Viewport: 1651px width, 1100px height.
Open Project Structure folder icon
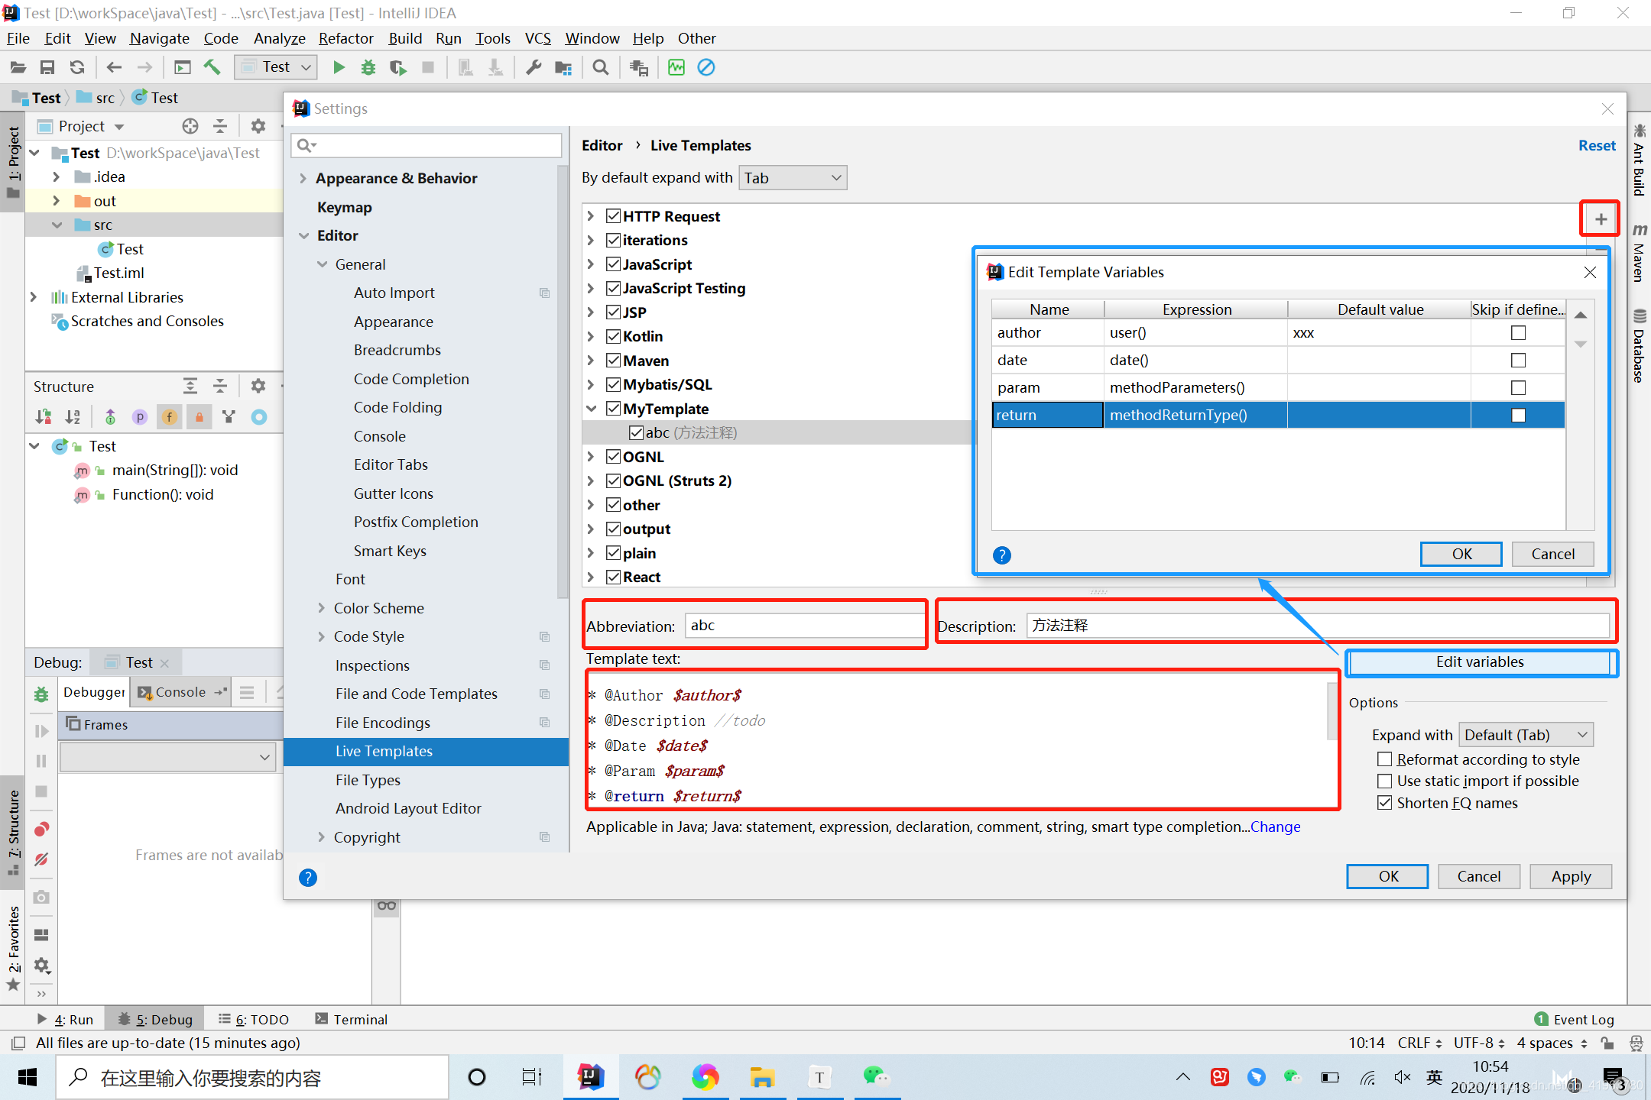(x=563, y=68)
